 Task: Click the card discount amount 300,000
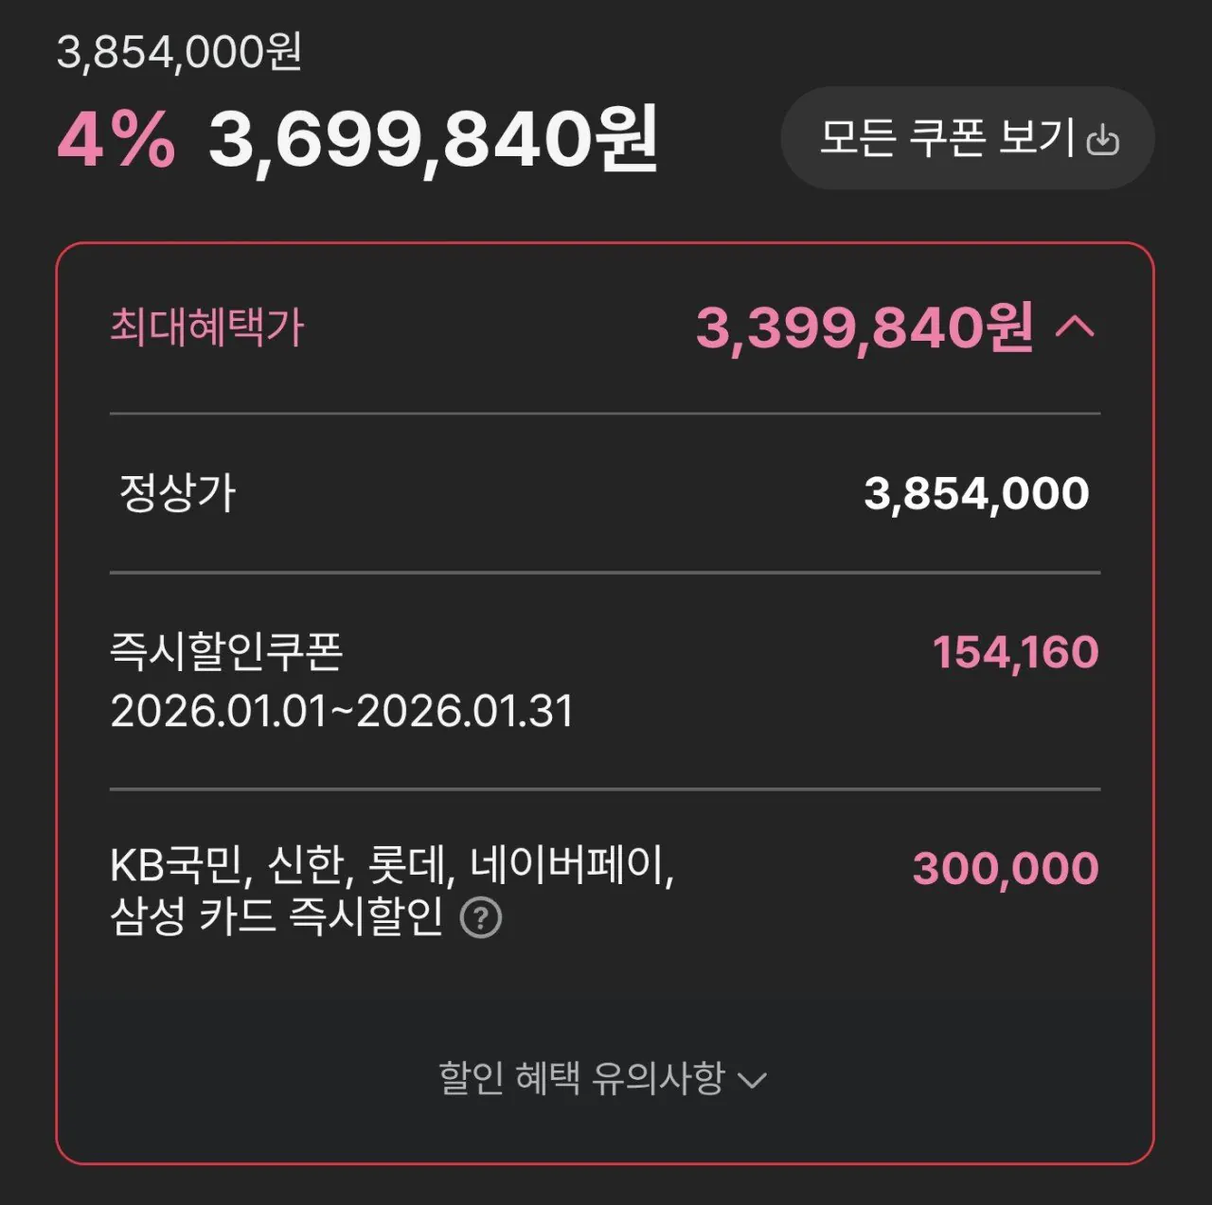tap(1004, 865)
